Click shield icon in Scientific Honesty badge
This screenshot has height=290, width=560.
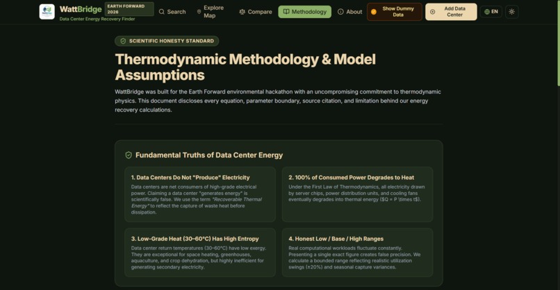pyautogui.click(x=123, y=41)
